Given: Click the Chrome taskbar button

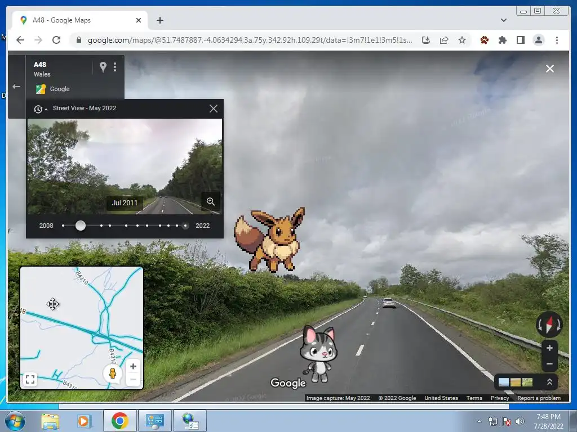Looking at the screenshot, I should [119, 421].
